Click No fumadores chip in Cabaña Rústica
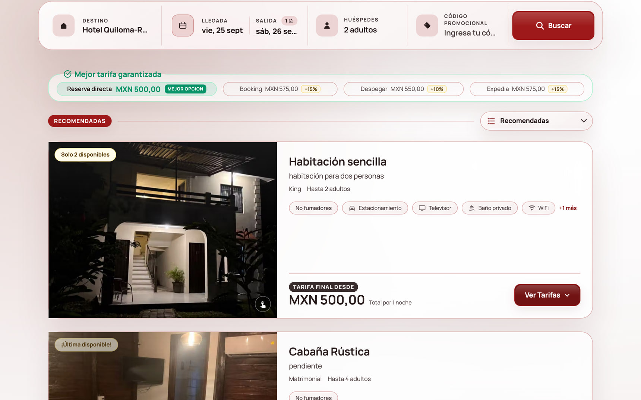641x400 pixels. [x=313, y=397]
